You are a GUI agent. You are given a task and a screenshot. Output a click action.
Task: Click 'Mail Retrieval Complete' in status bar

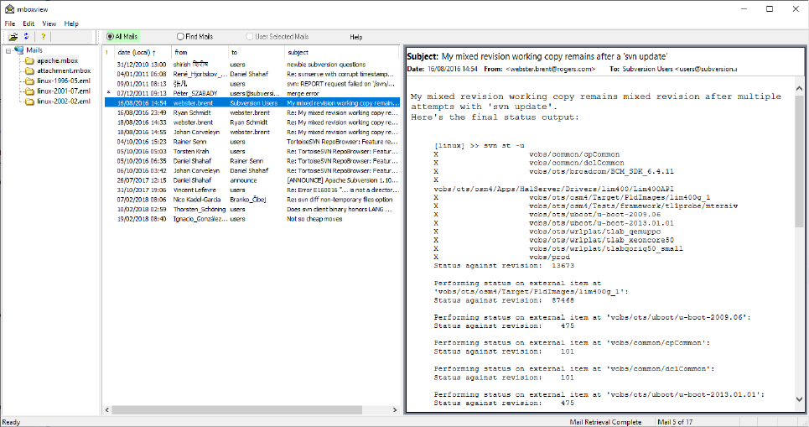pyautogui.click(x=606, y=422)
